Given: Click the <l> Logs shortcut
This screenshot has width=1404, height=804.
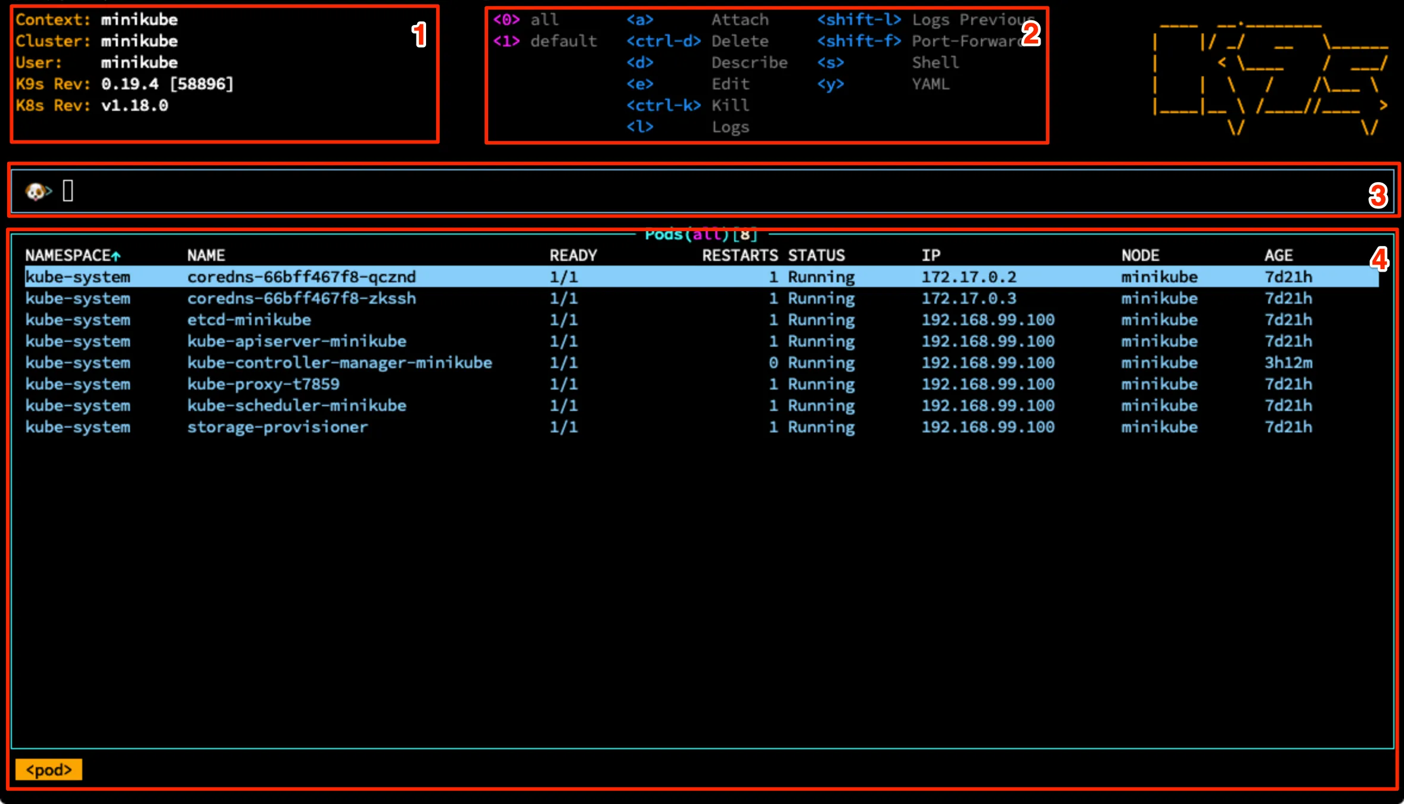Looking at the screenshot, I should 688,127.
